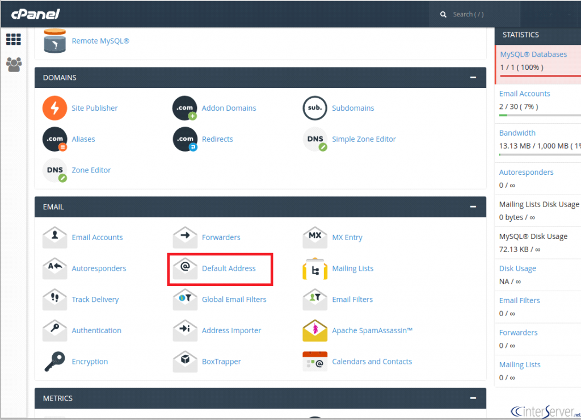Open the Zone Editor DNS icon
Viewport: 581px width, 420px height.
click(54, 170)
